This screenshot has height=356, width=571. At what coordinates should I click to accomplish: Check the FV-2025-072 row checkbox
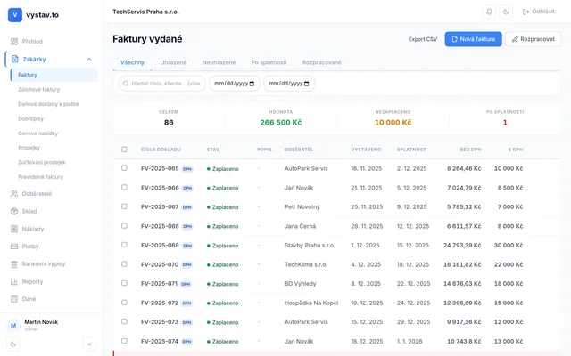click(124, 303)
